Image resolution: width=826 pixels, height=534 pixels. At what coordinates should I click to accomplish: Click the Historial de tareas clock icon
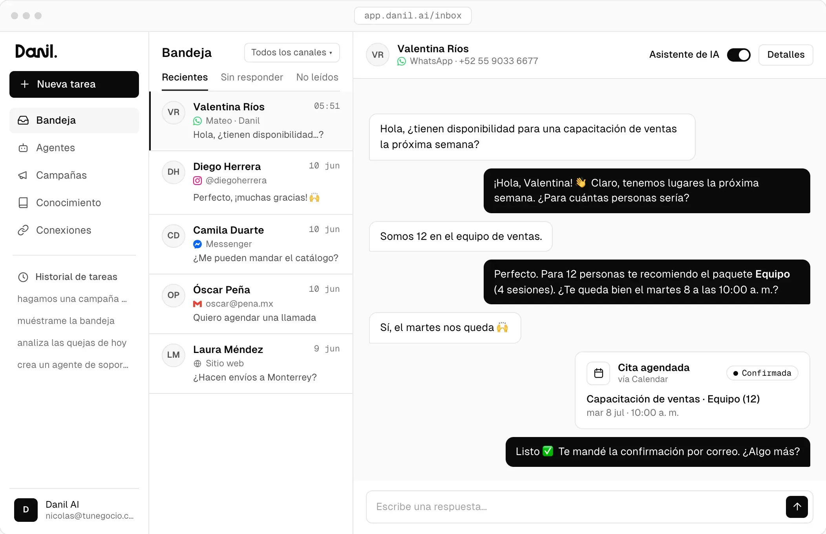[23, 277]
